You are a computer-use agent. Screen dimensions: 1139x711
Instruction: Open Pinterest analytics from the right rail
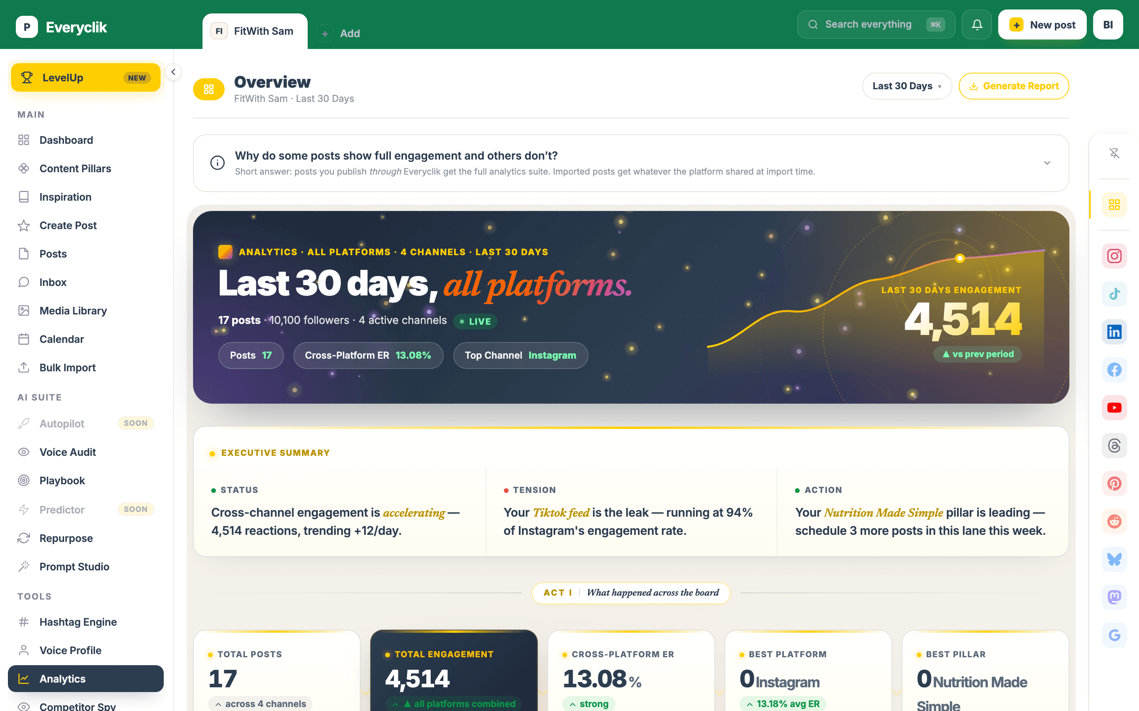pos(1114,484)
